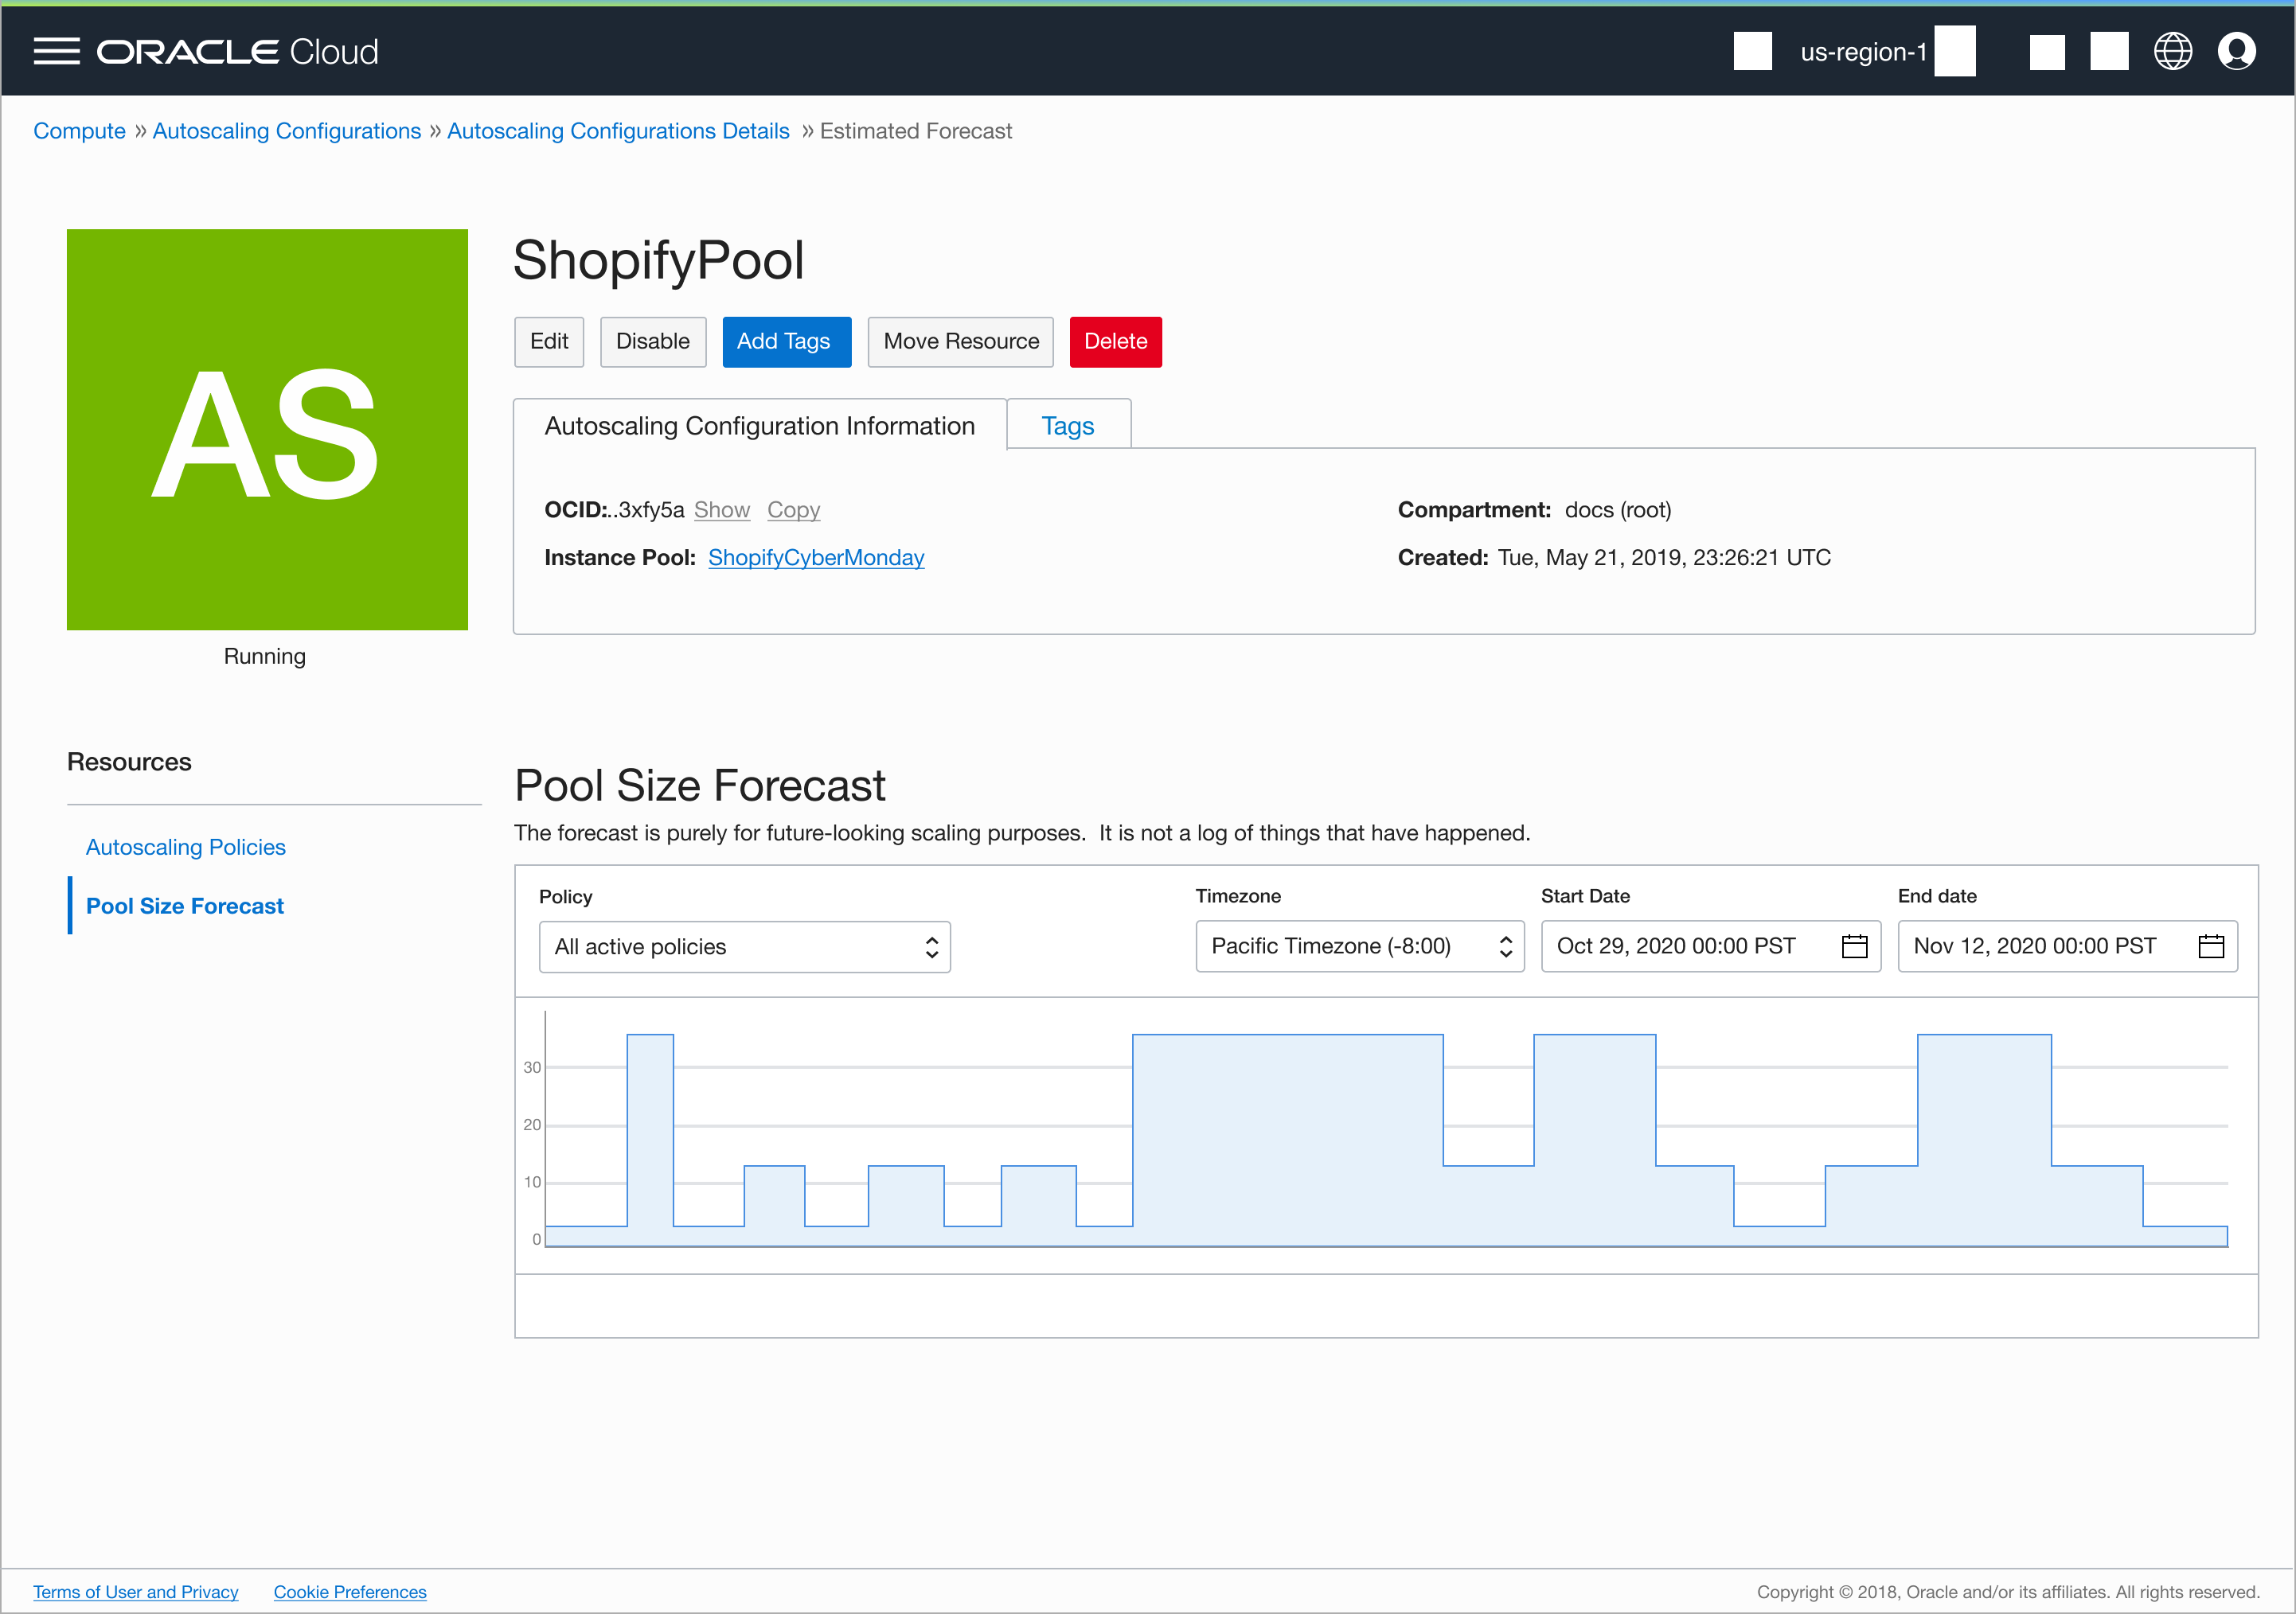
Task: Open the Start Date calendar picker icon
Action: pos(1854,945)
